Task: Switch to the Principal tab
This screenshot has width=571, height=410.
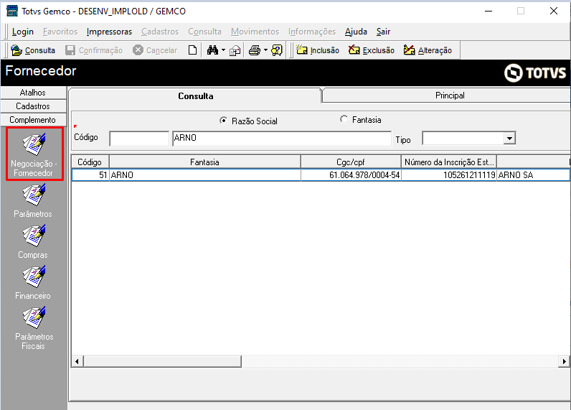Action: pyautogui.click(x=447, y=95)
